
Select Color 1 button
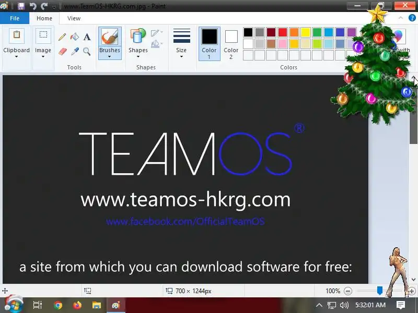click(210, 44)
